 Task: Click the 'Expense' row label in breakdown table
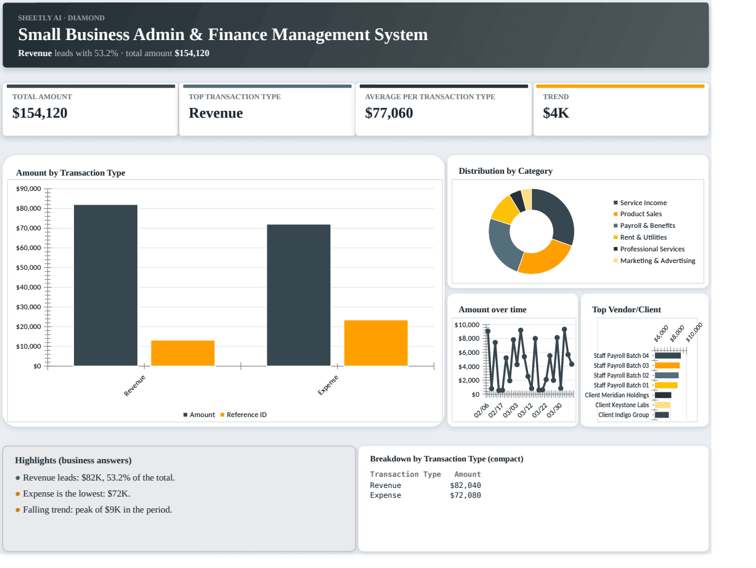click(x=386, y=495)
